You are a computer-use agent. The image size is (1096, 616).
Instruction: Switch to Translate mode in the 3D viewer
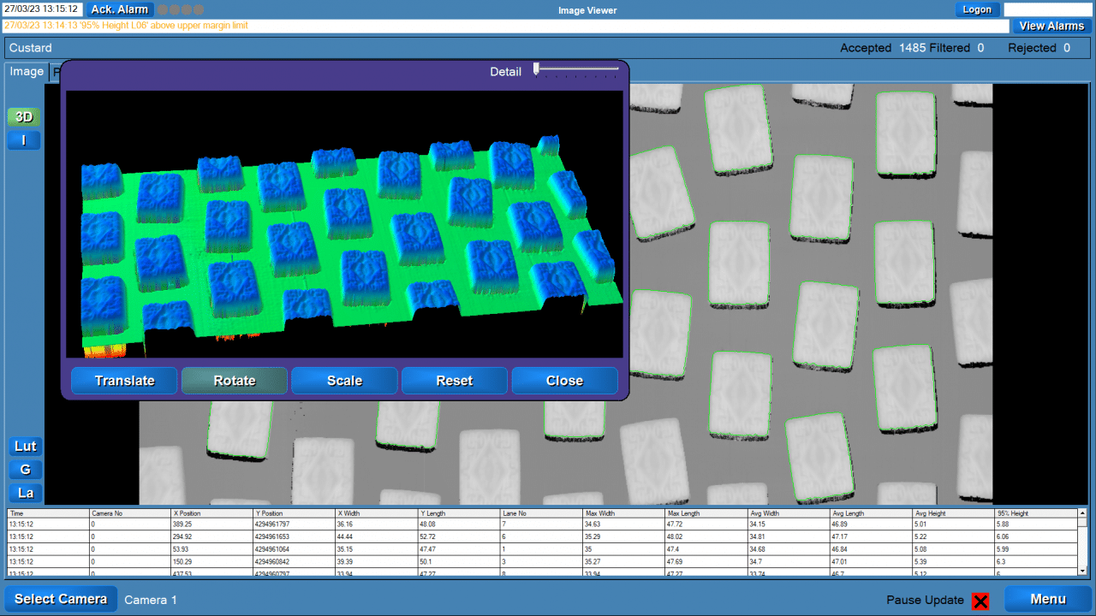(x=124, y=380)
